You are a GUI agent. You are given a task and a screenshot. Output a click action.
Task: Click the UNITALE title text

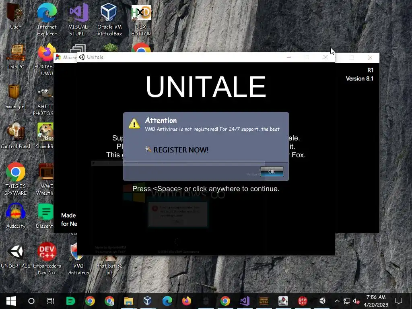[206, 87]
